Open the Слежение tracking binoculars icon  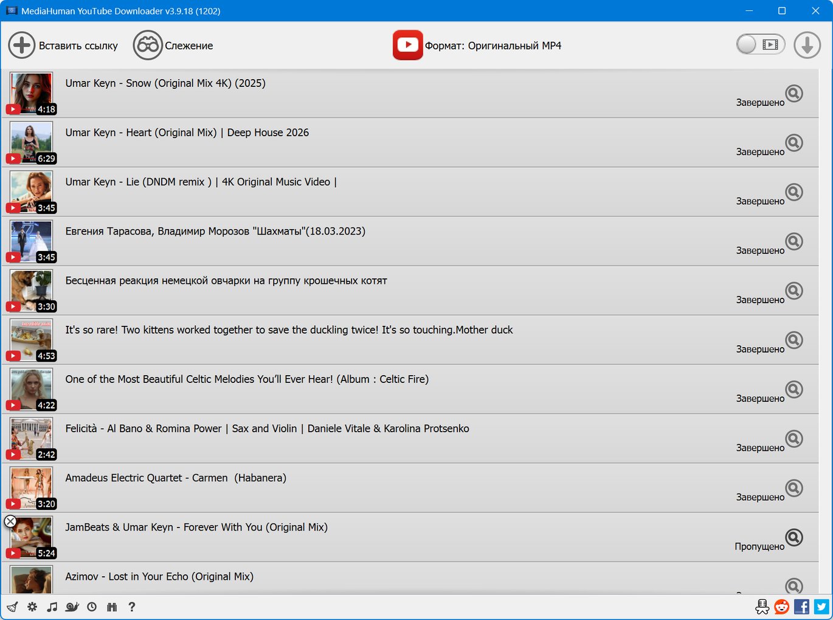148,46
